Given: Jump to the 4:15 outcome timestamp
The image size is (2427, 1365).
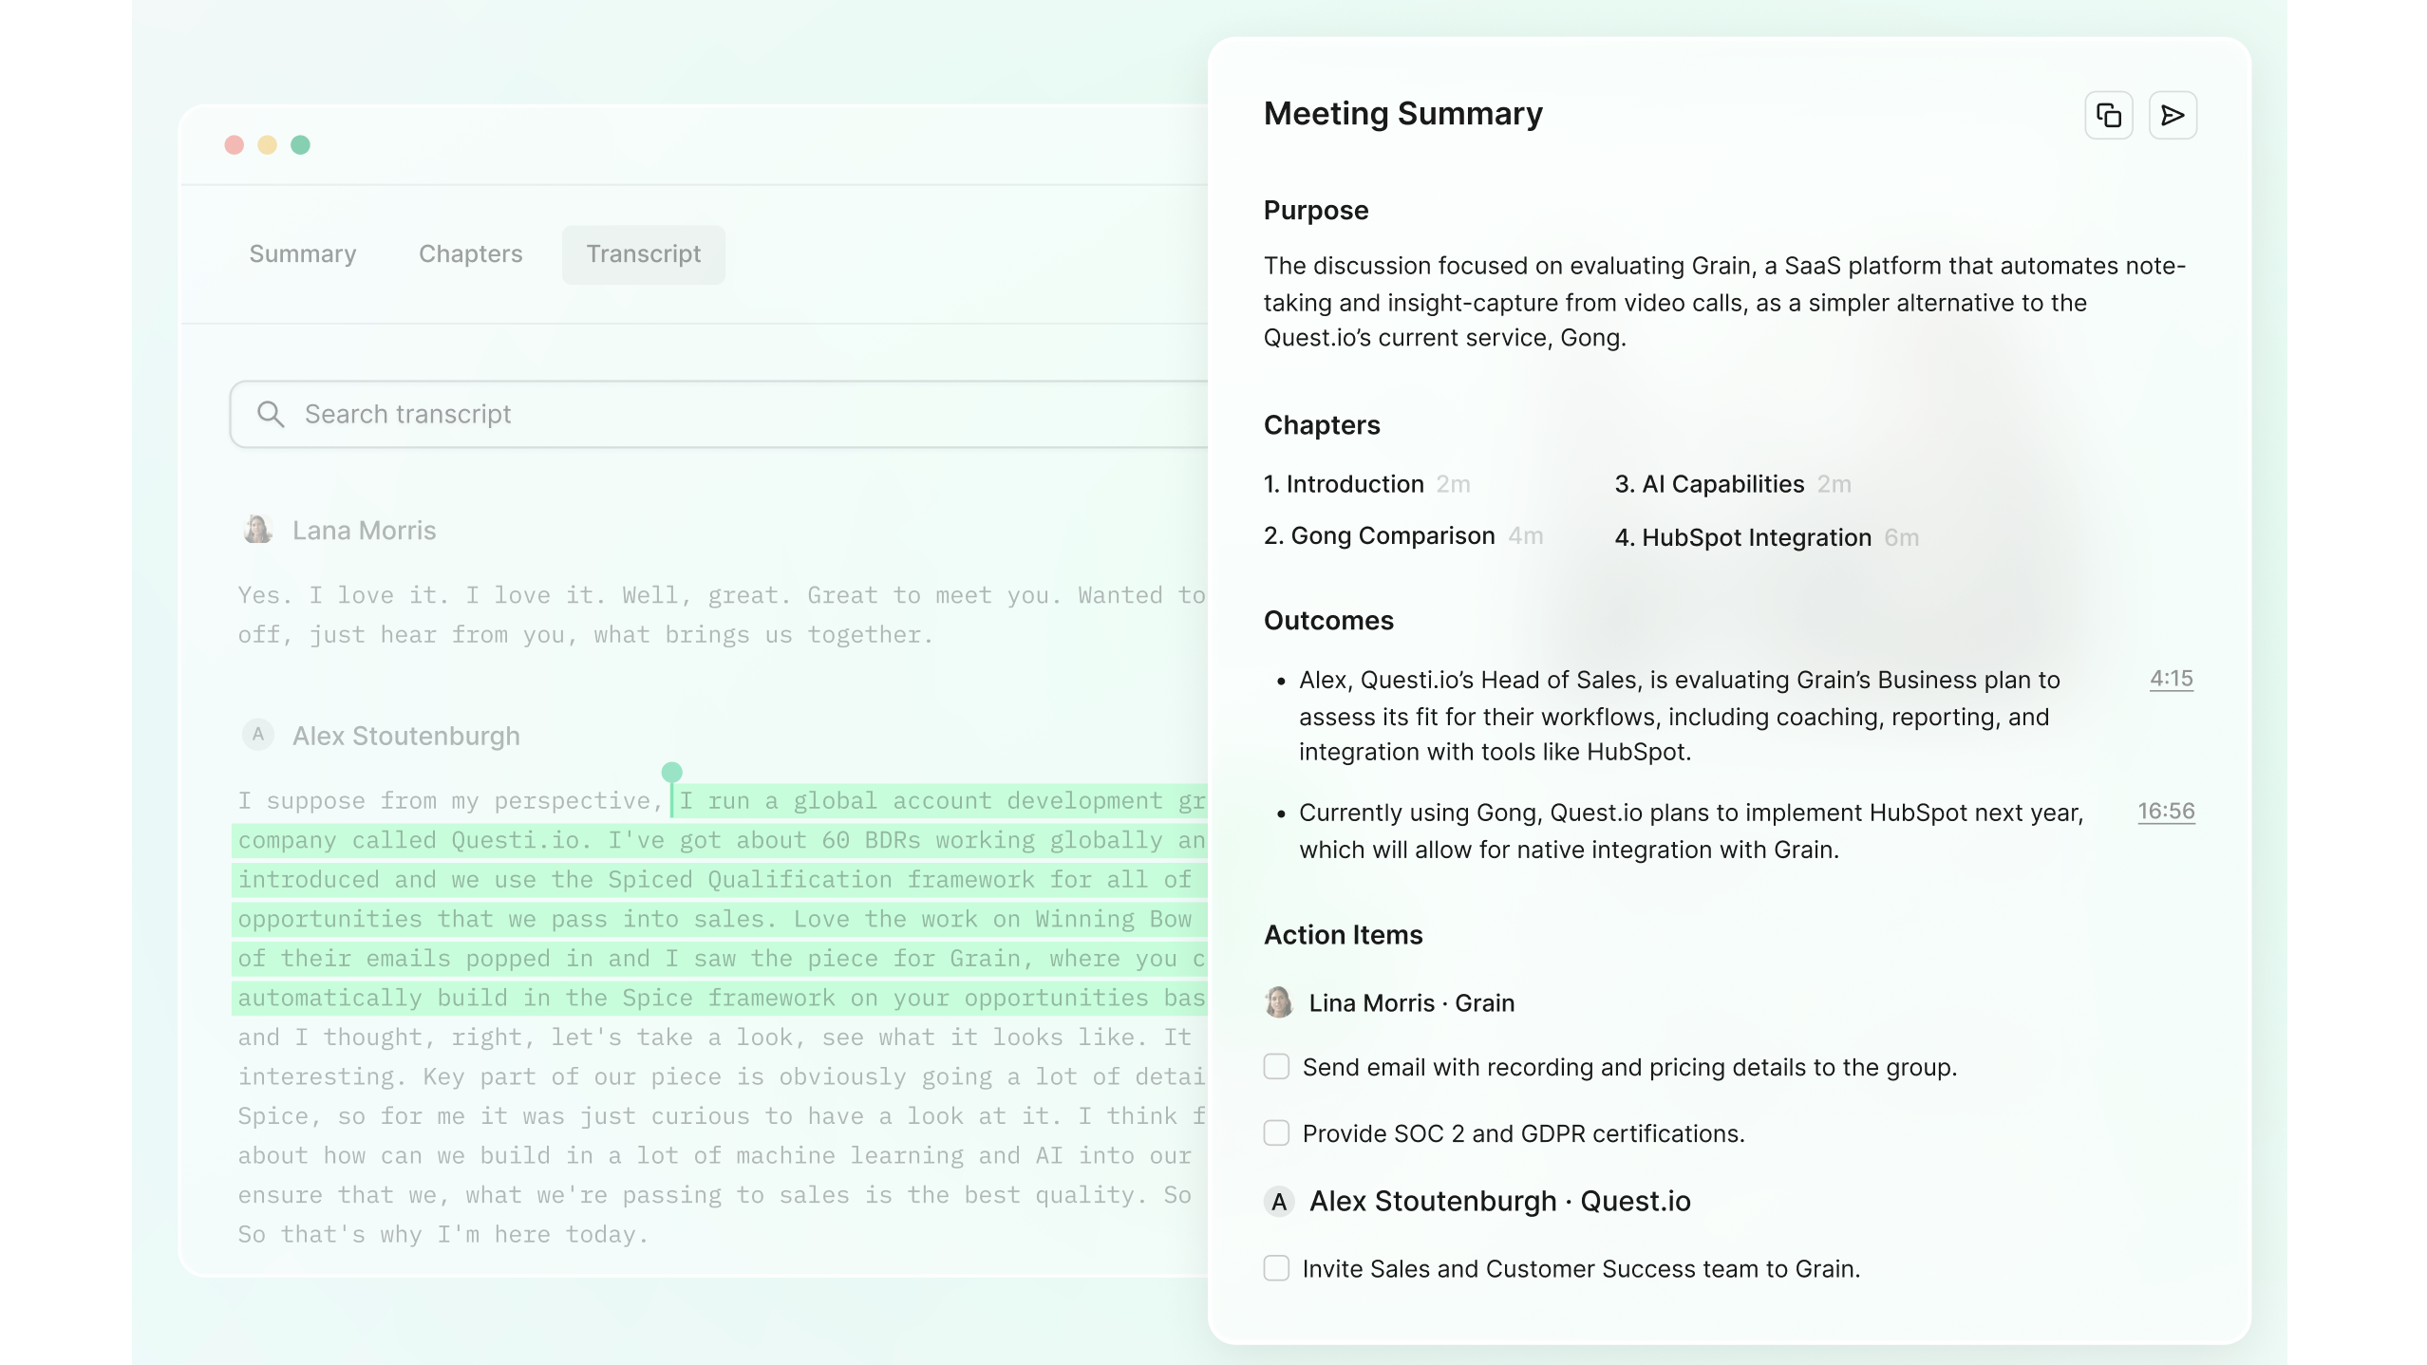Looking at the screenshot, I should pos(2172,679).
